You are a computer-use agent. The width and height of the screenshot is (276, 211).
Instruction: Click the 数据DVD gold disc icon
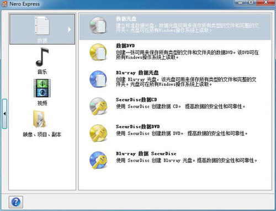98,52
